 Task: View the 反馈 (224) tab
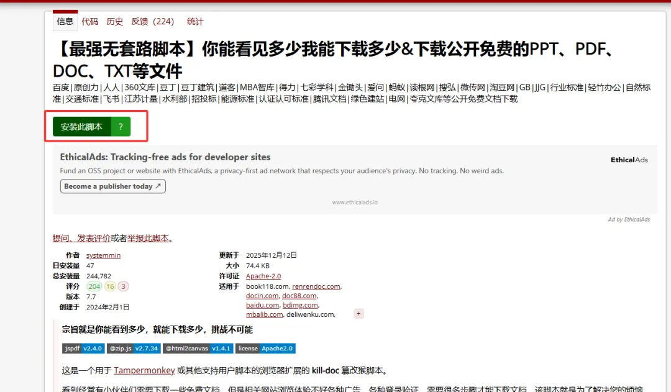click(x=153, y=21)
